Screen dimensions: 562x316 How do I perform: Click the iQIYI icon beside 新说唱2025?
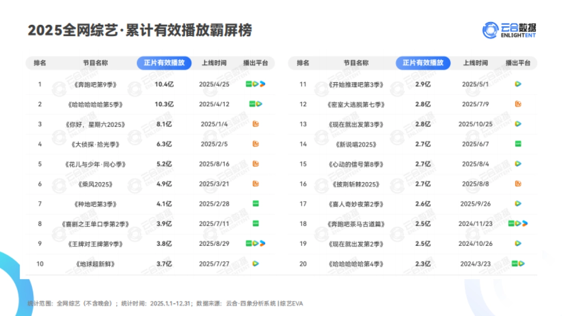(x=518, y=144)
